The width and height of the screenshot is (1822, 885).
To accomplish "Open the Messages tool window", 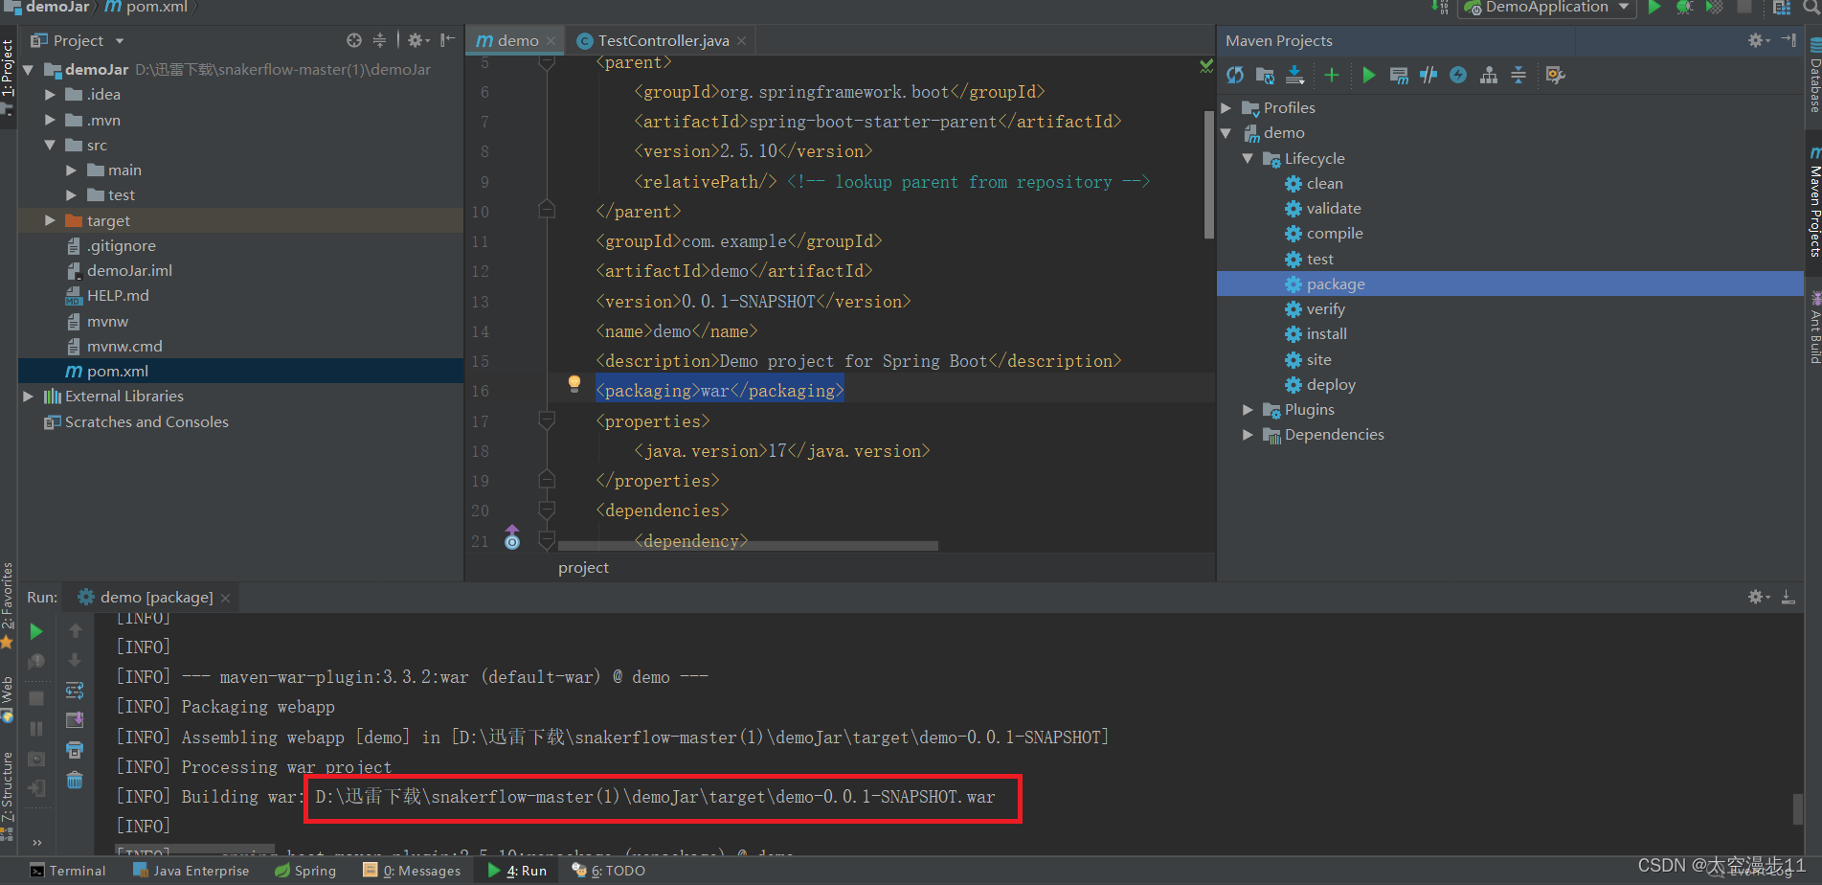I will tap(412, 871).
